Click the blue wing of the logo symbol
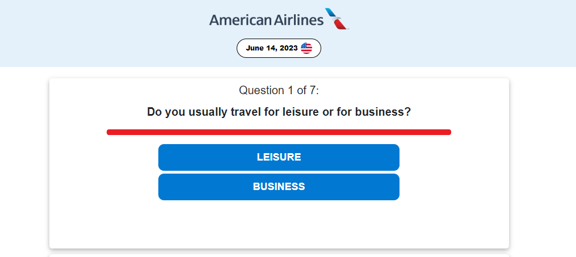Screen dimensions: 576x257 coord(331,13)
